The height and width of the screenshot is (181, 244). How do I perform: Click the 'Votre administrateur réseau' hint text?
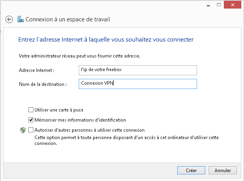pos(80,56)
